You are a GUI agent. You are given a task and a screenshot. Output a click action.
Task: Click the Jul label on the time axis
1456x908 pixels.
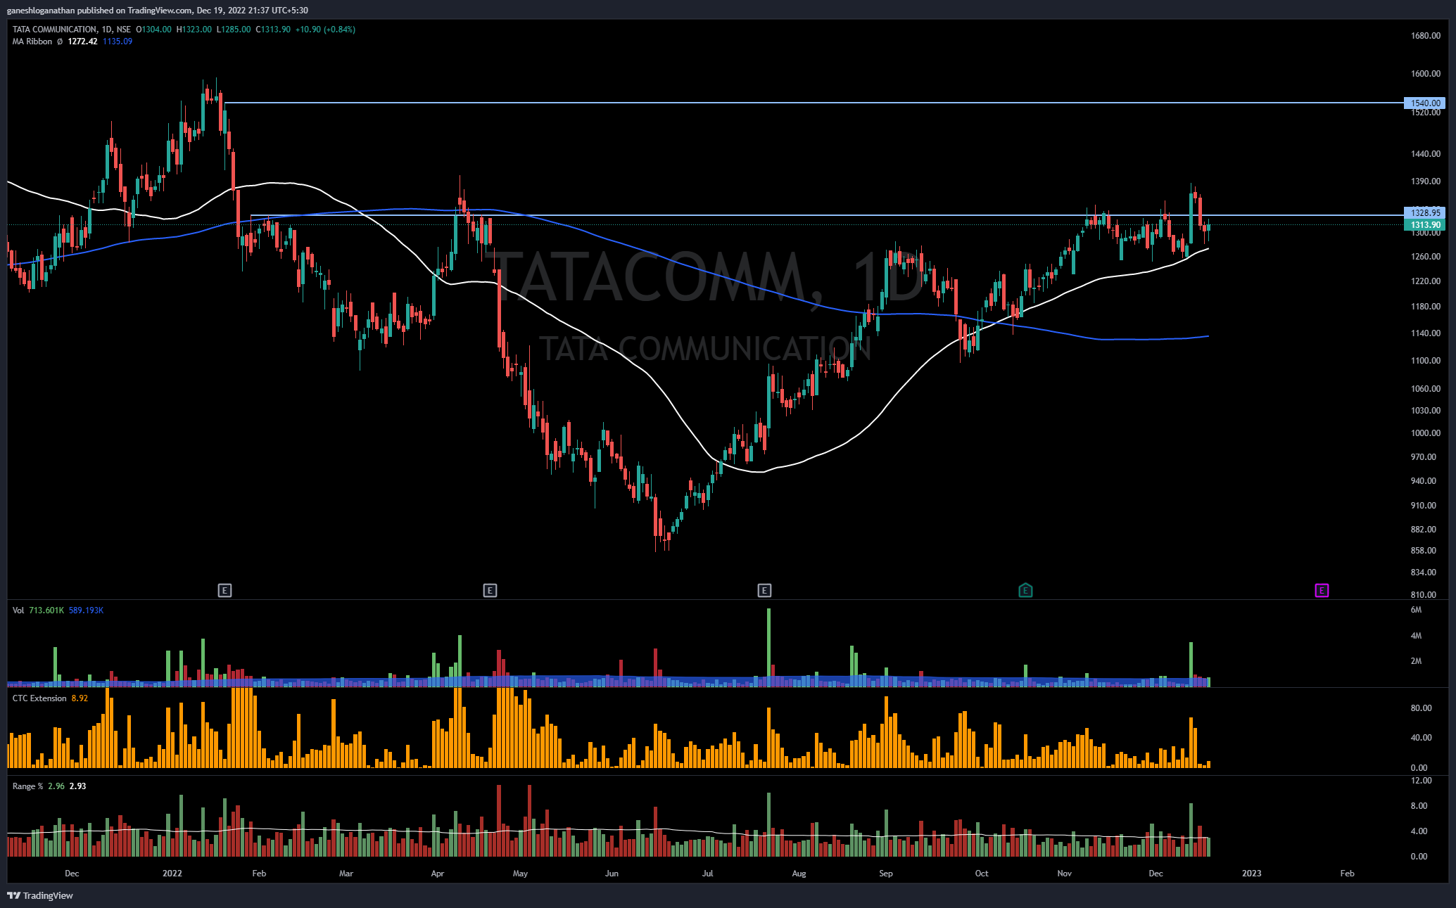pyautogui.click(x=708, y=874)
